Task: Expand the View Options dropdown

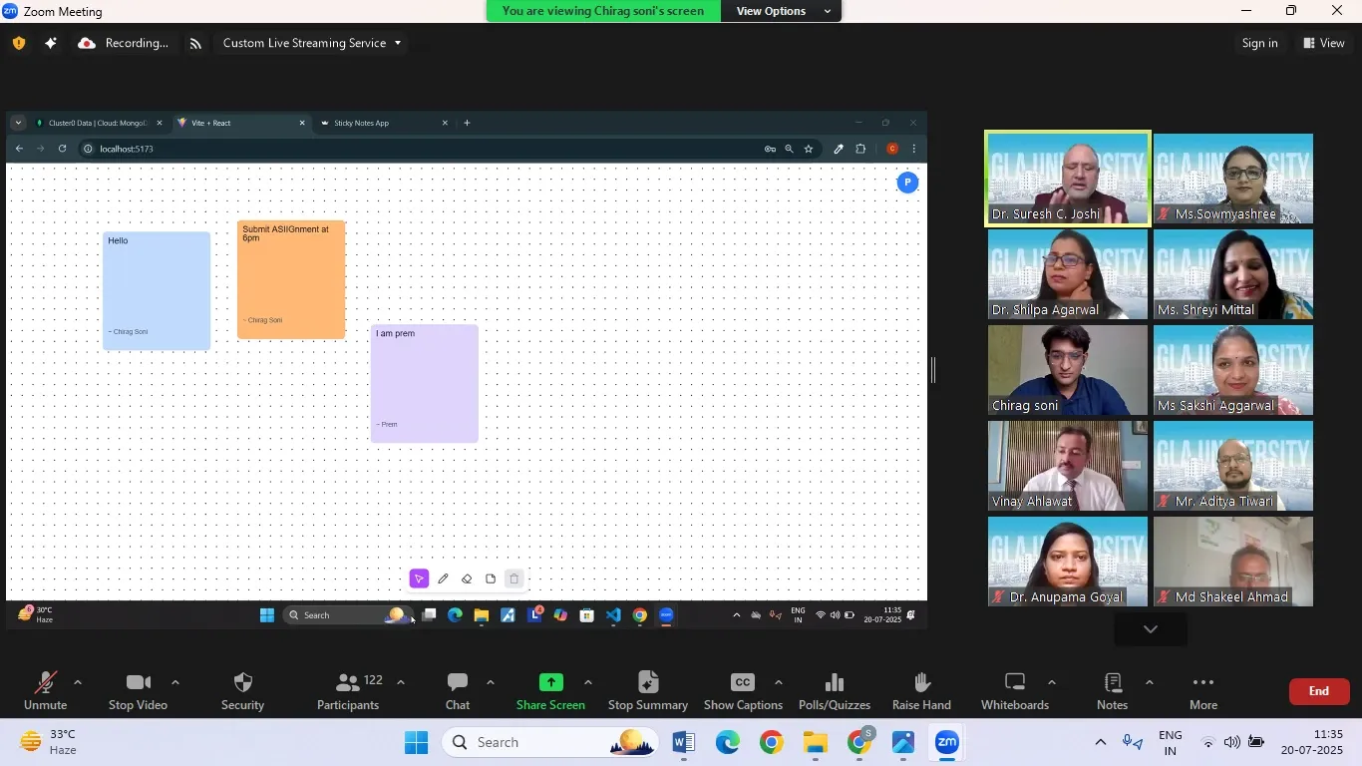Action: [784, 11]
